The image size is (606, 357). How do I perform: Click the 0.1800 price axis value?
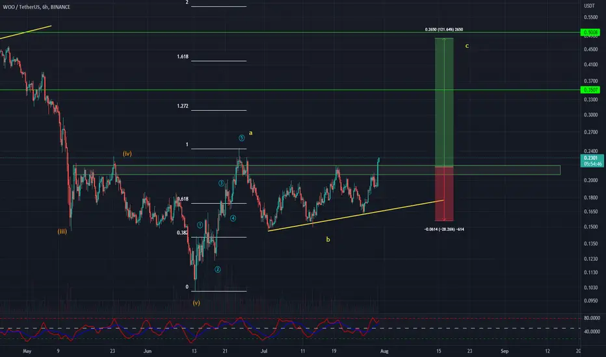[x=590, y=197]
